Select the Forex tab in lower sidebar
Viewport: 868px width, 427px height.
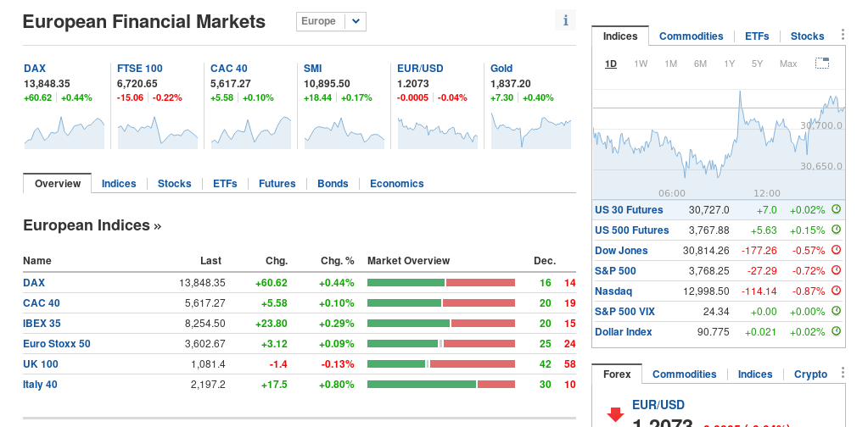[x=617, y=374]
